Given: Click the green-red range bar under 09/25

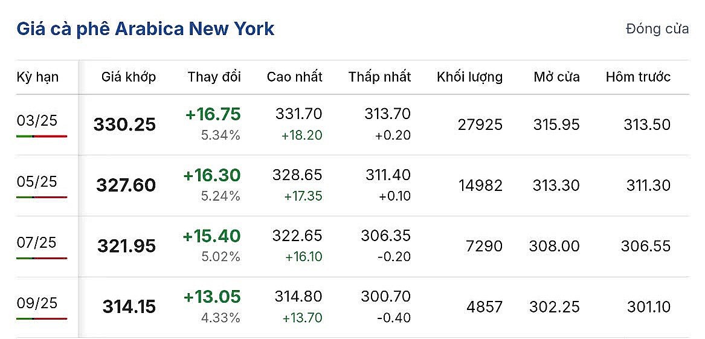Looking at the screenshot, I should point(42,318).
